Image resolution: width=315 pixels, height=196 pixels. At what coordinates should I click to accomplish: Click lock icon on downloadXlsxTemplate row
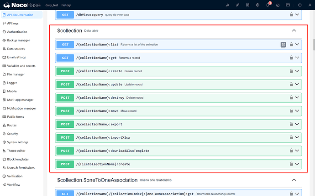pos(291,151)
